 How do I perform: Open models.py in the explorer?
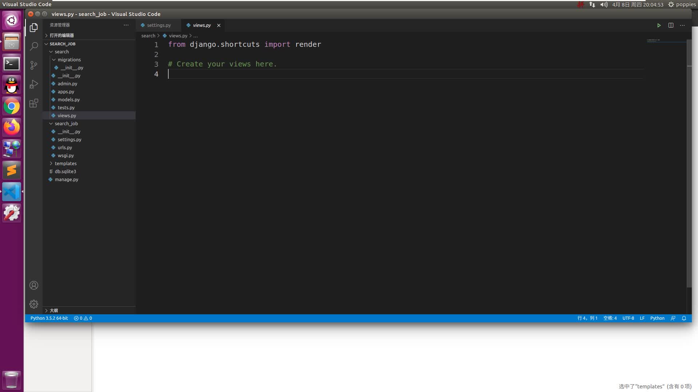pyautogui.click(x=89, y=100)
